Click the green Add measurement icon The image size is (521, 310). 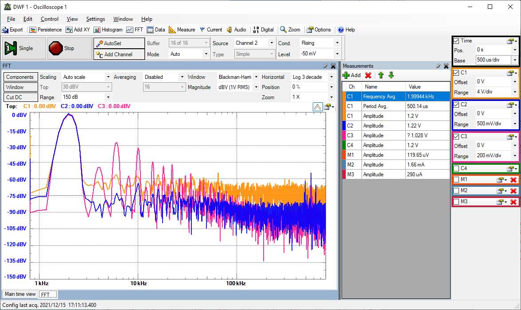[346, 75]
